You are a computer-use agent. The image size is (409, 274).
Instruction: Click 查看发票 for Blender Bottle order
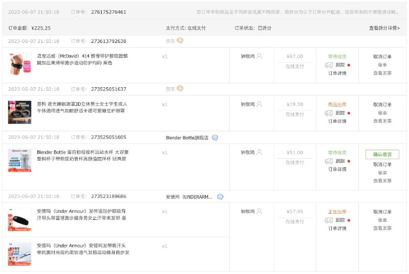point(382,181)
